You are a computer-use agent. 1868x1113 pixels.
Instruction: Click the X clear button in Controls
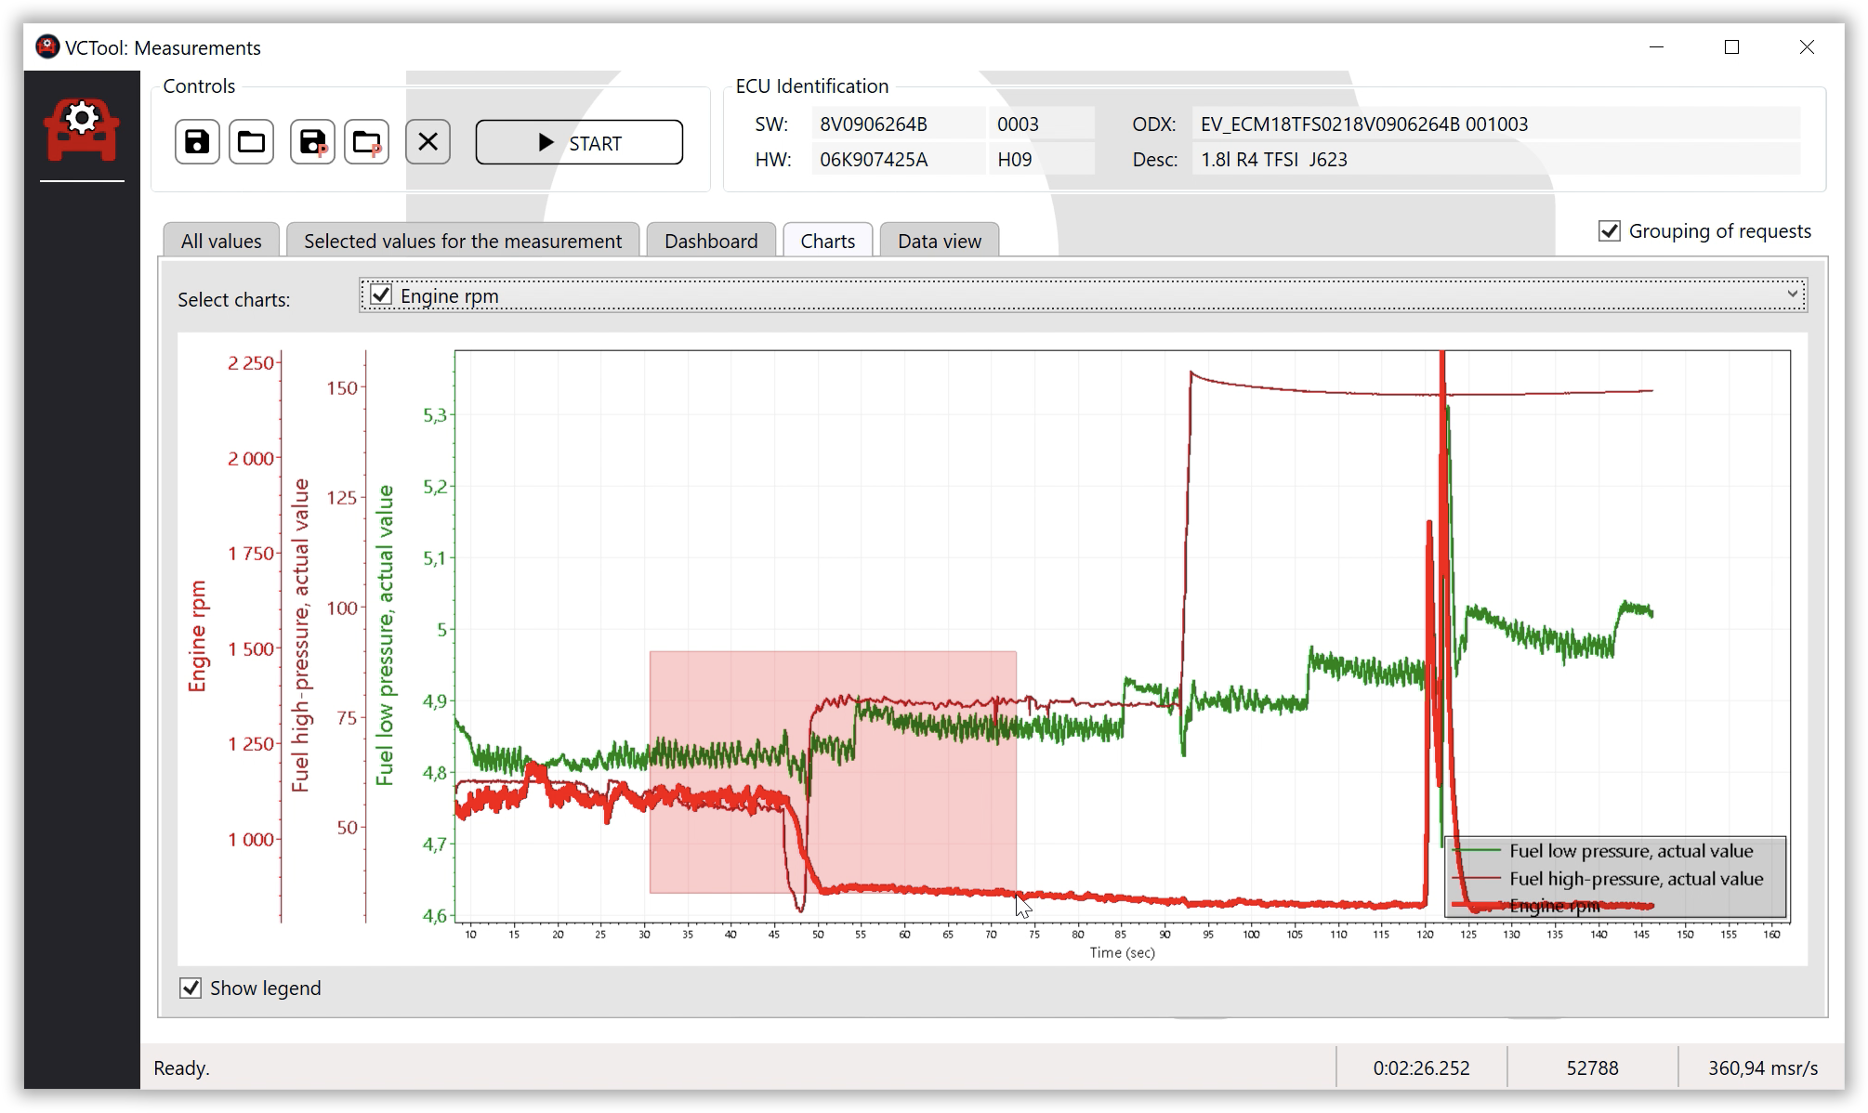tap(428, 142)
